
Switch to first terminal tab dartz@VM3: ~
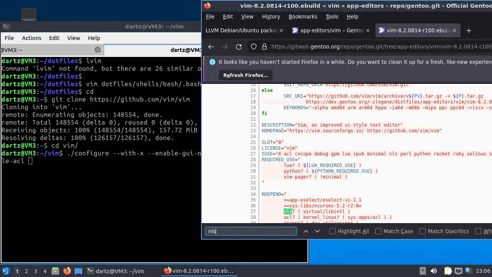[52, 50]
